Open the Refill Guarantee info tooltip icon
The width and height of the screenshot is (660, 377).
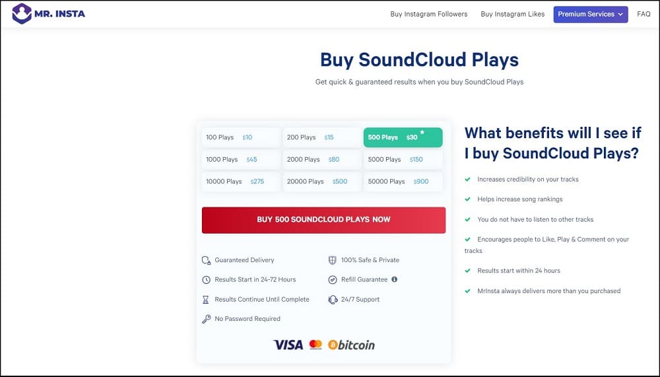pyautogui.click(x=395, y=279)
